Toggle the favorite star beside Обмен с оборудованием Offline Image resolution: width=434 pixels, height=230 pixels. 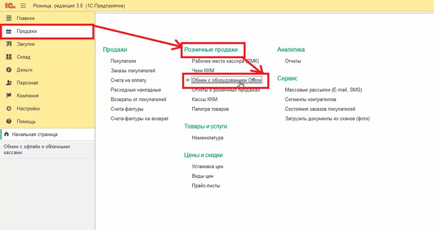tap(187, 80)
